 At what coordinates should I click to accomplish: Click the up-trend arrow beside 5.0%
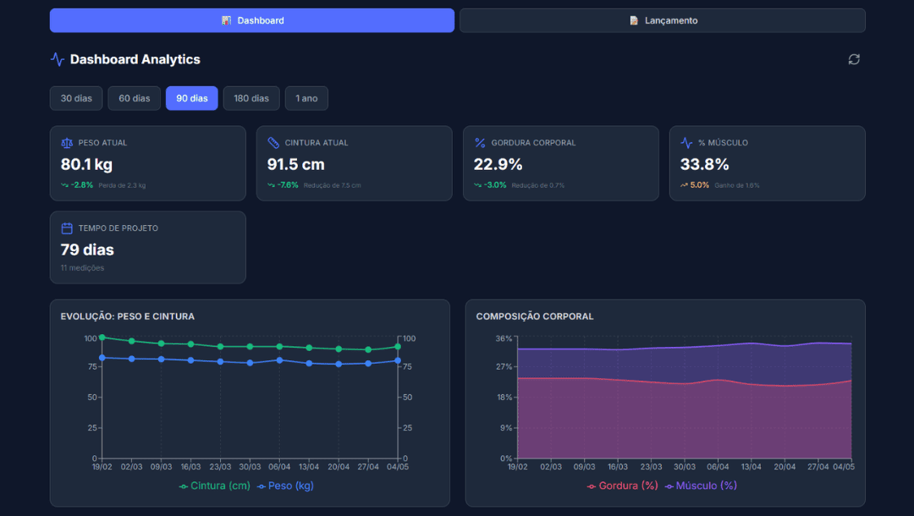click(684, 185)
